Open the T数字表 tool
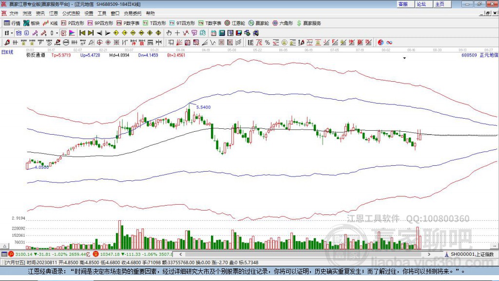499x281 pixels. pos(210,23)
